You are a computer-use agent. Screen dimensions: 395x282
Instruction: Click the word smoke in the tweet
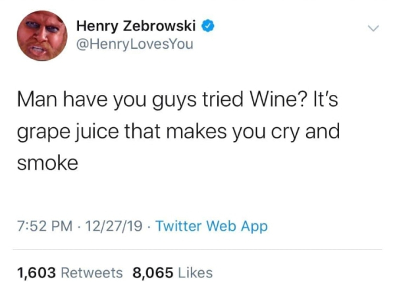[47, 162]
